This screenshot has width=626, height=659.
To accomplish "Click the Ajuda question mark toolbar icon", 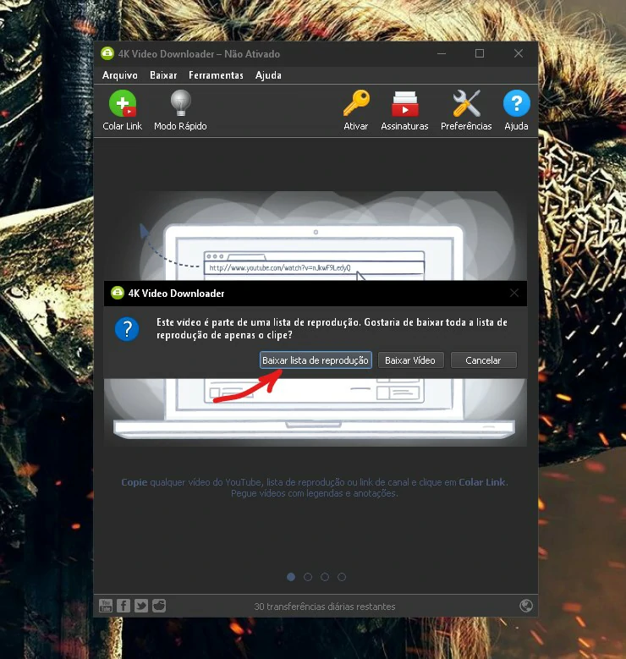I will (x=516, y=103).
